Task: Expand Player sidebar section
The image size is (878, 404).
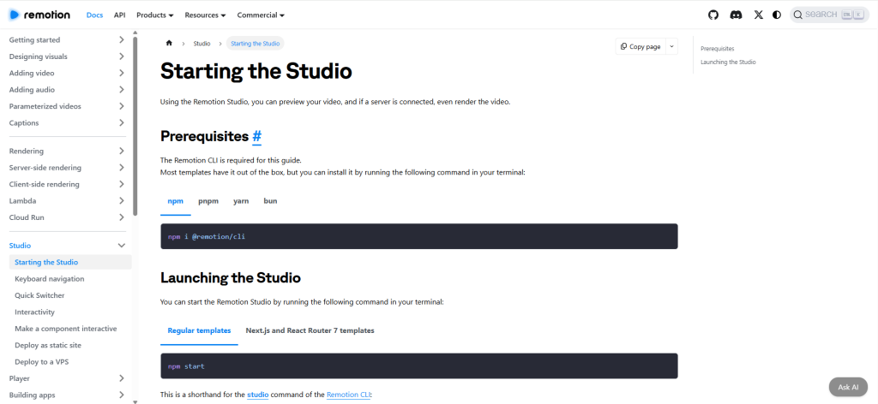Action: coord(67,378)
